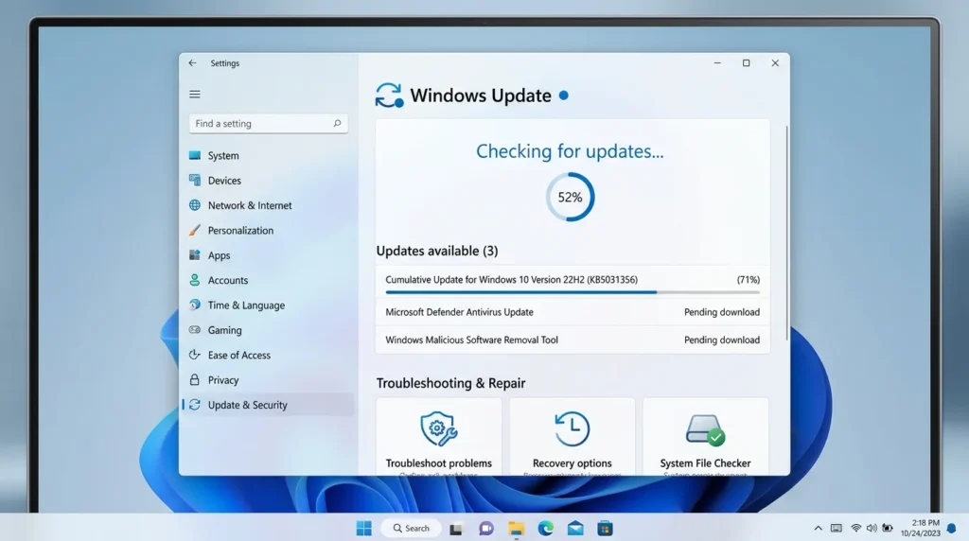Click the Time & Language clock icon
The image size is (969, 541).
195,305
